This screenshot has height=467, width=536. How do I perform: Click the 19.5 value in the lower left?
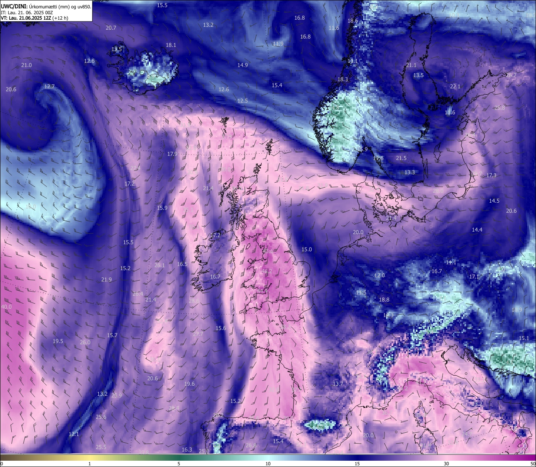58,341
